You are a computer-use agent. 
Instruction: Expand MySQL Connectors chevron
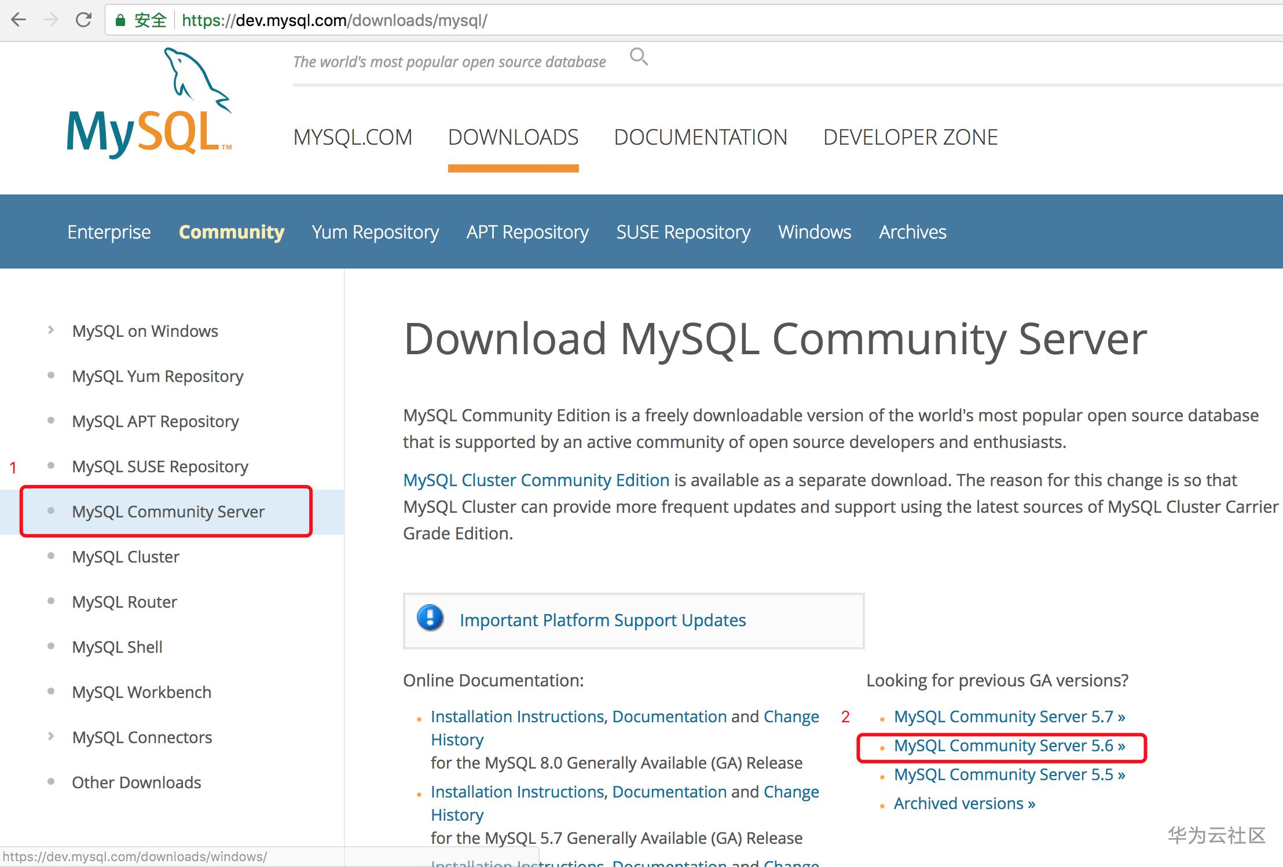[x=51, y=736]
